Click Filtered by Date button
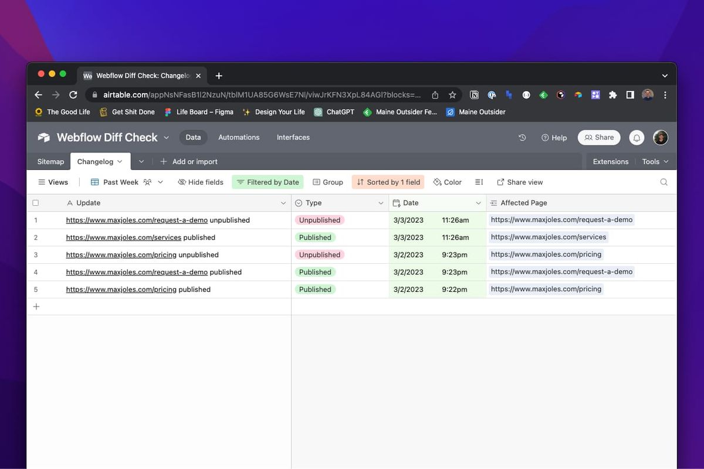 (x=268, y=182)
